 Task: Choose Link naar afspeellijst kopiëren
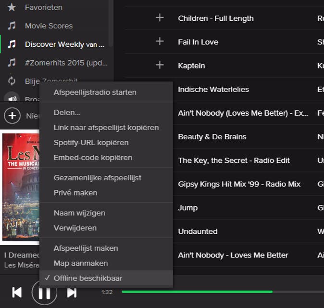point(106,128)
